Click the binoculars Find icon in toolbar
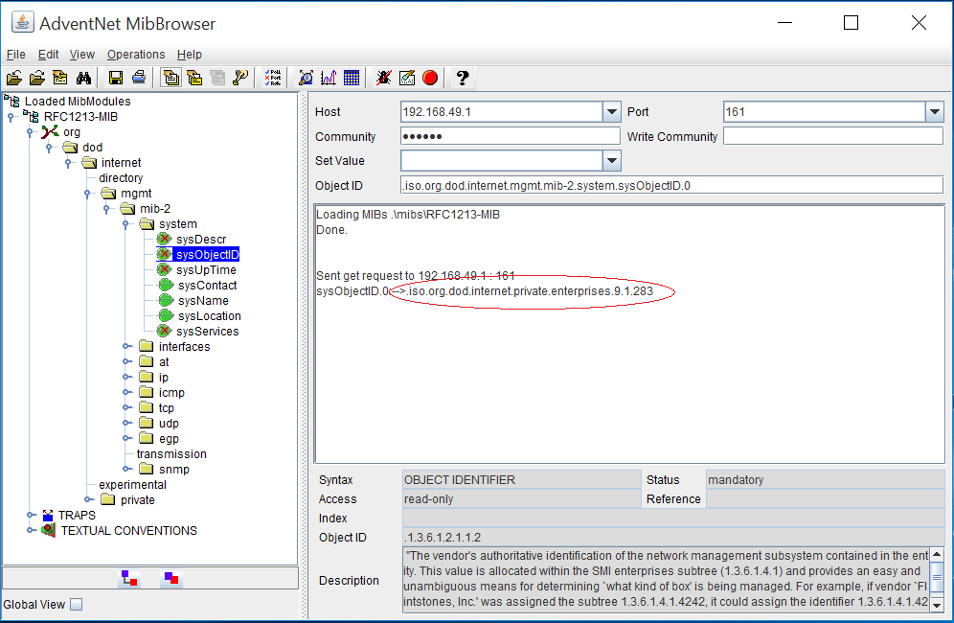The image size is (954, 623). click(83, 78)
